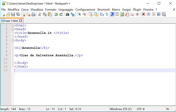Open the question mark help menu
The height and width of the screenshot is (112, 176).
pyautogui.click(x=156, y=10)
